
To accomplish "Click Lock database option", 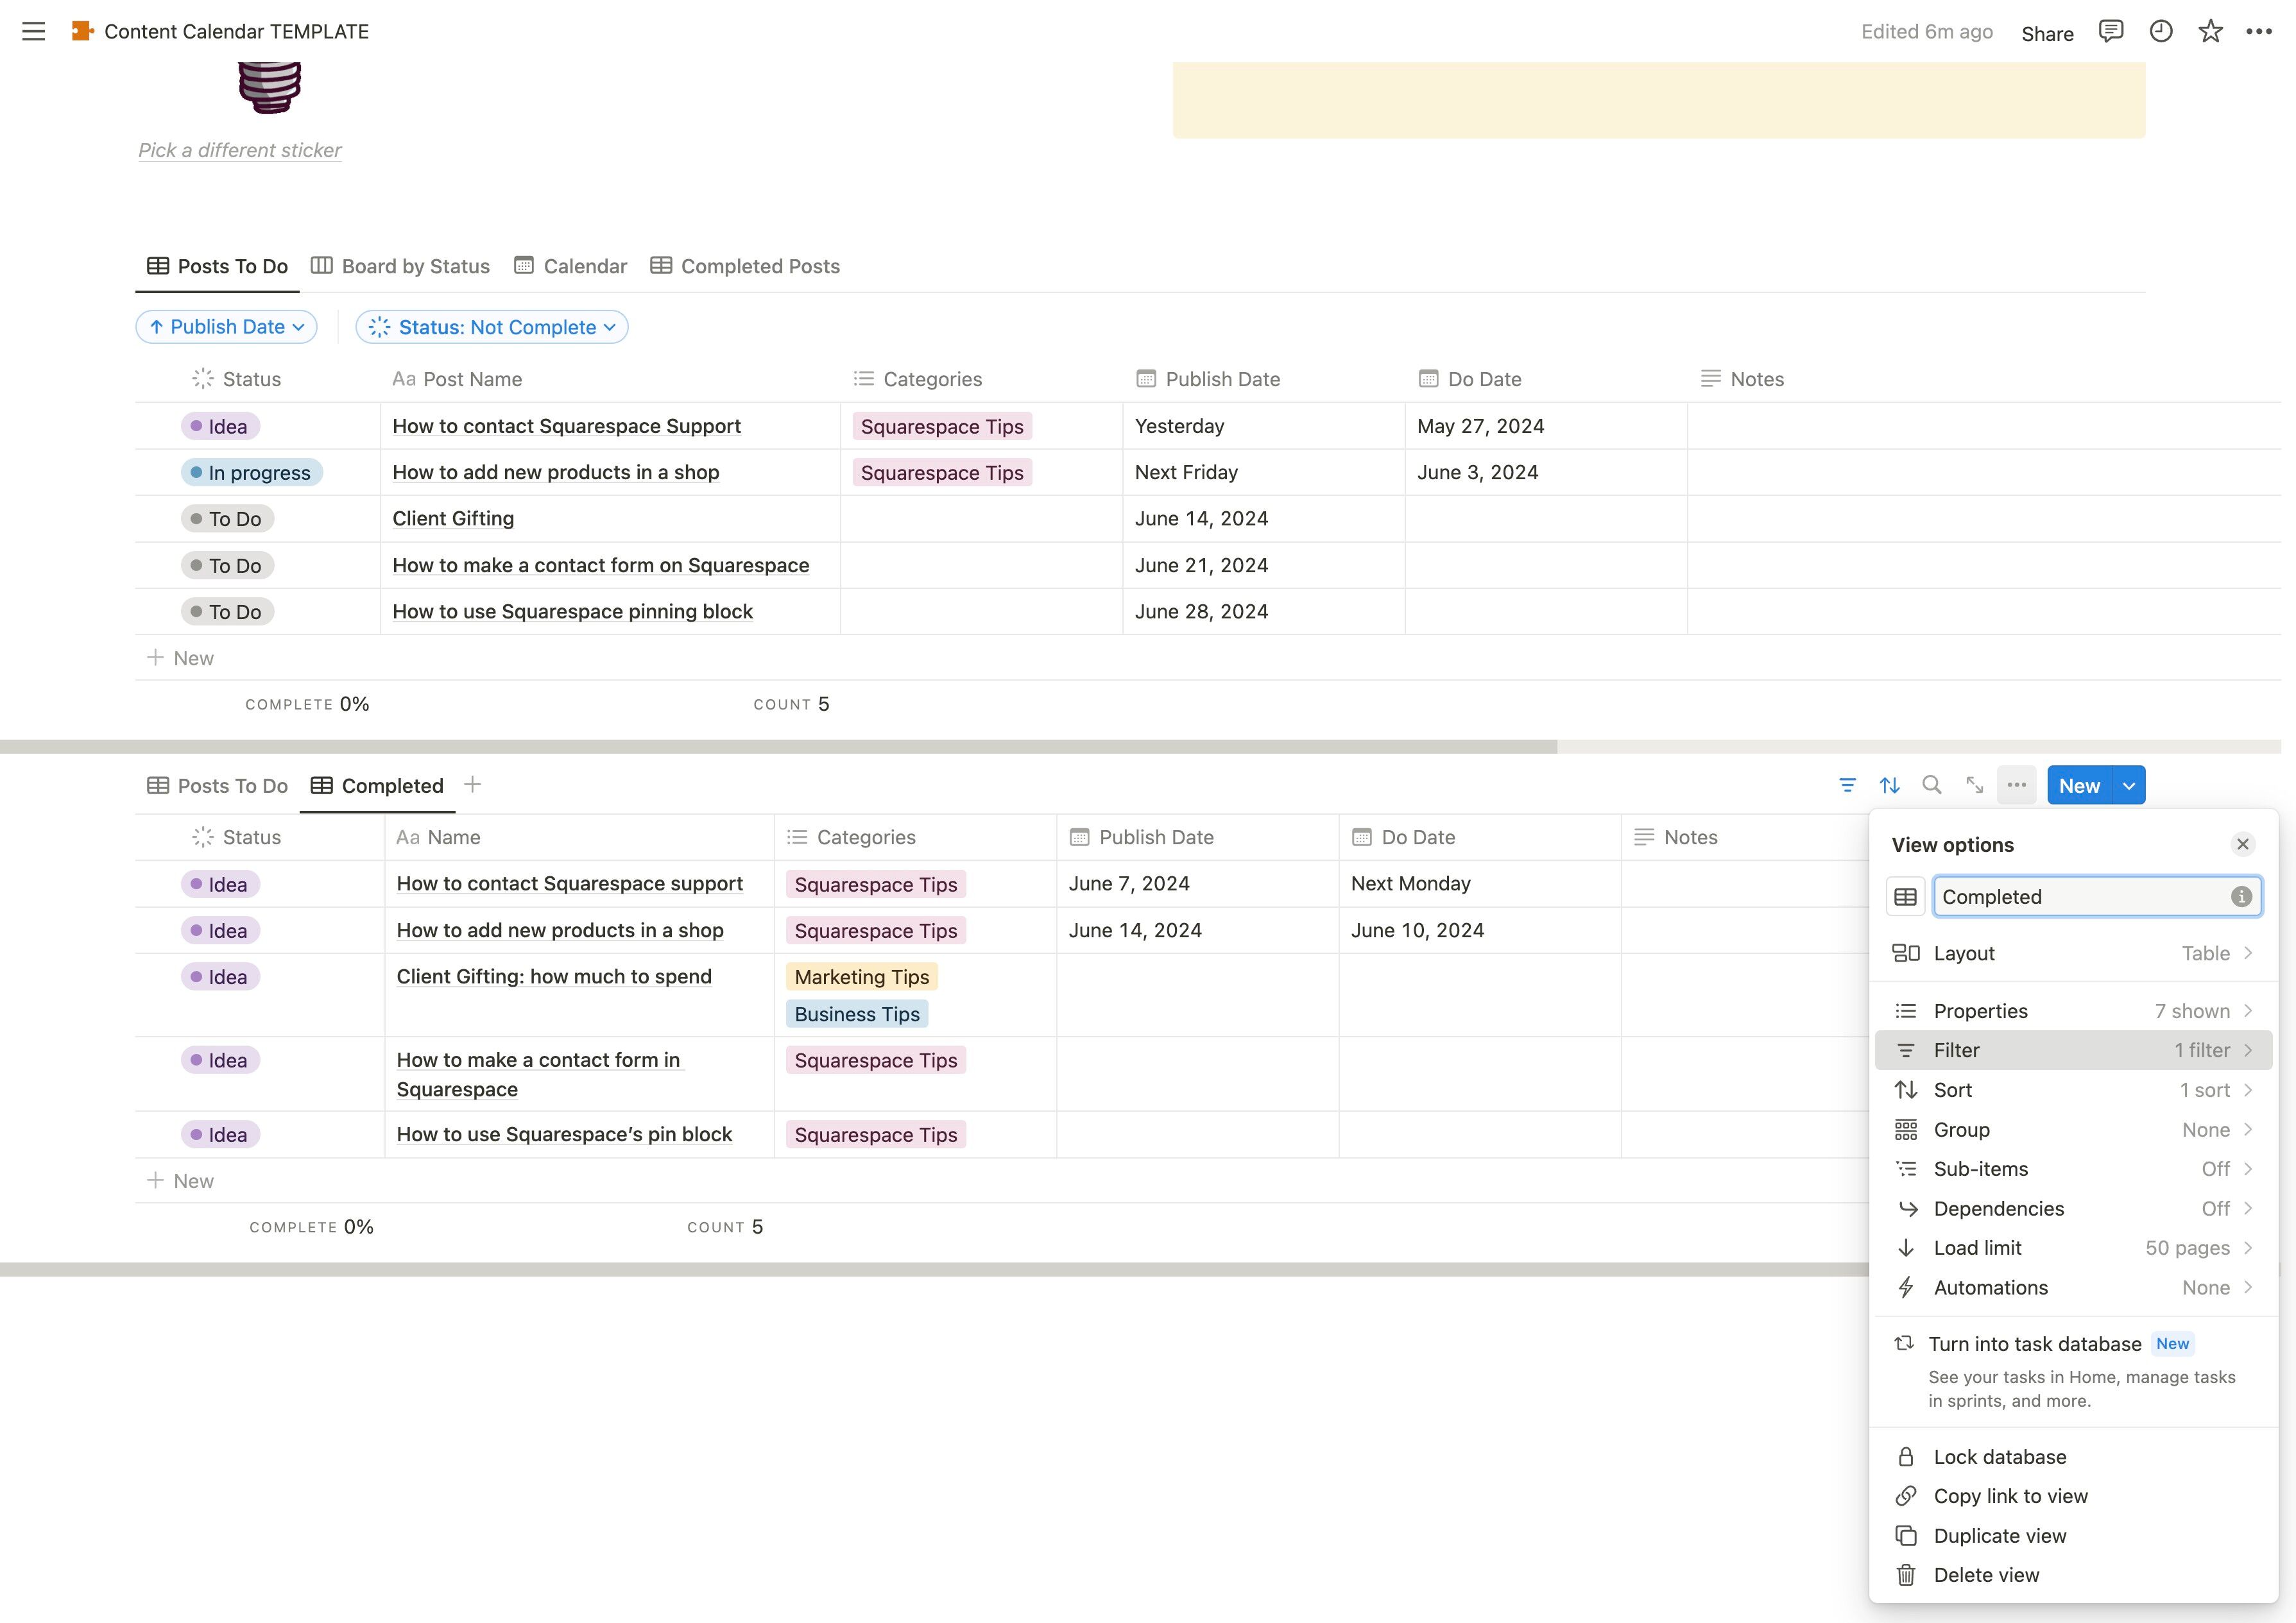I will pos(2000,1457).
